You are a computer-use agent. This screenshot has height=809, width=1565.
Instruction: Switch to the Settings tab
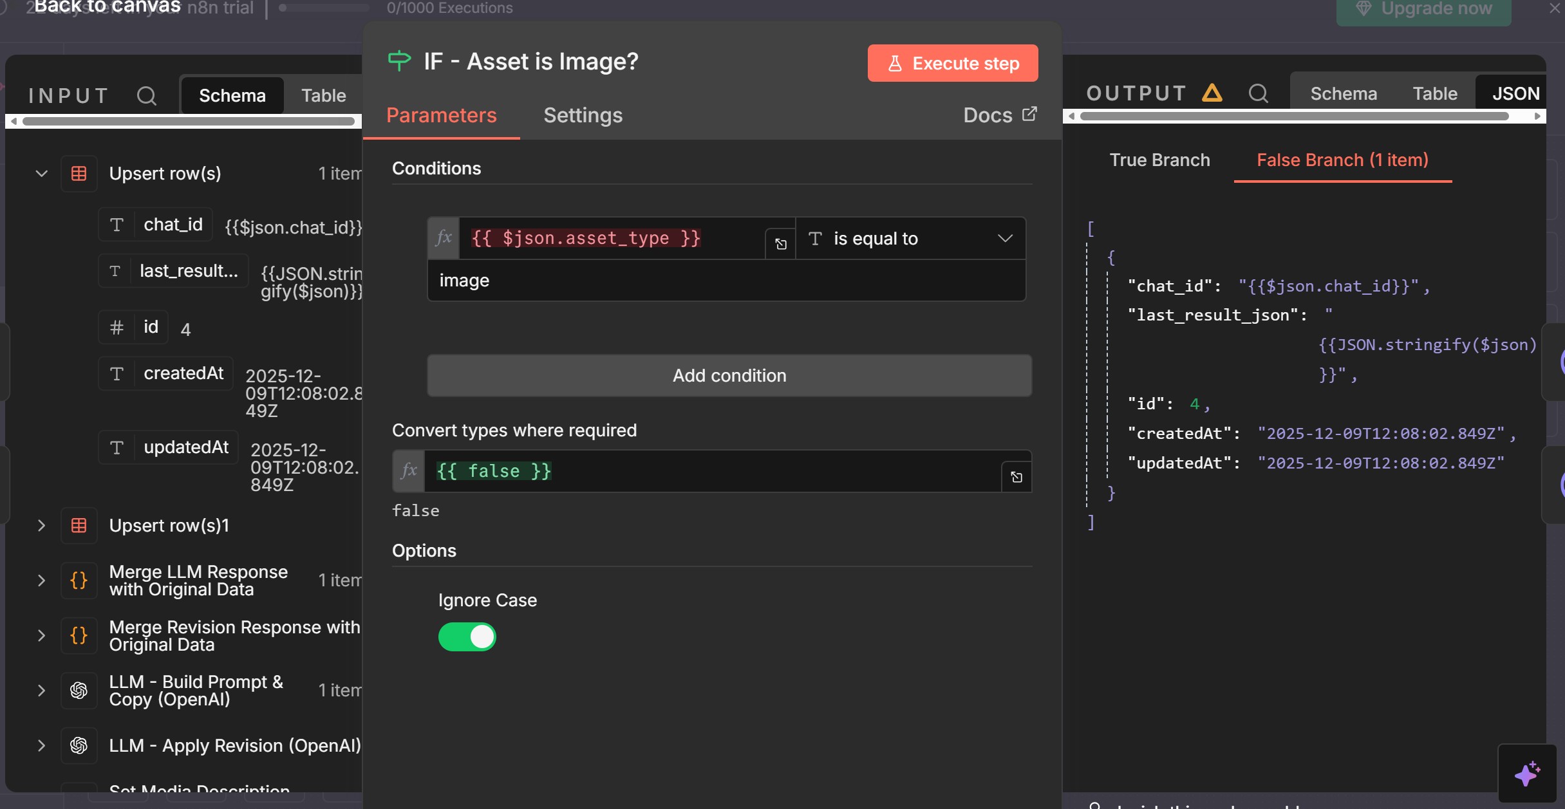[583, 115]
